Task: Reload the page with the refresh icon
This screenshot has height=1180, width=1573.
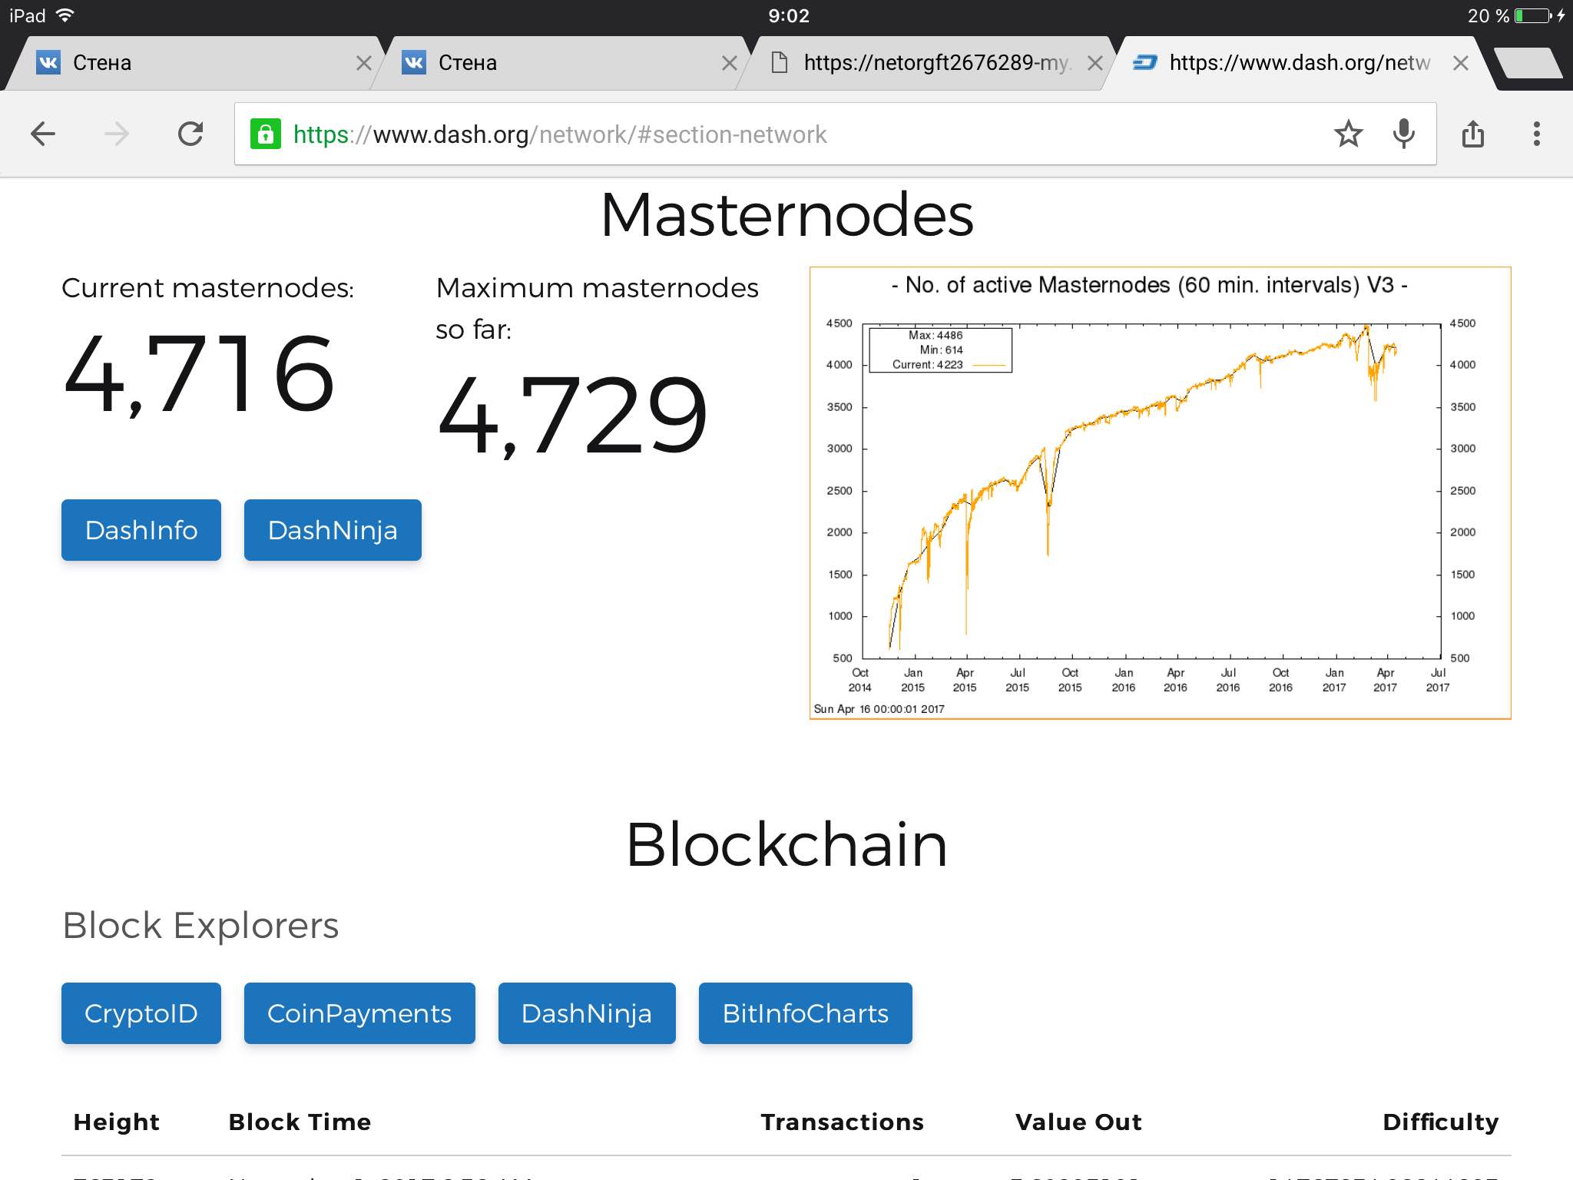Action: pyautogui.click(x=190, y=134)
